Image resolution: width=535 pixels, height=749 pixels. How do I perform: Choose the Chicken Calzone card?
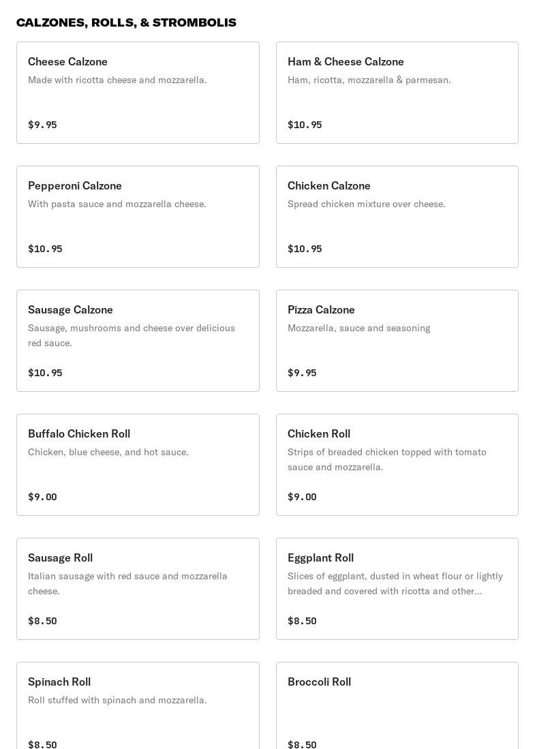[x=397, y=217]
